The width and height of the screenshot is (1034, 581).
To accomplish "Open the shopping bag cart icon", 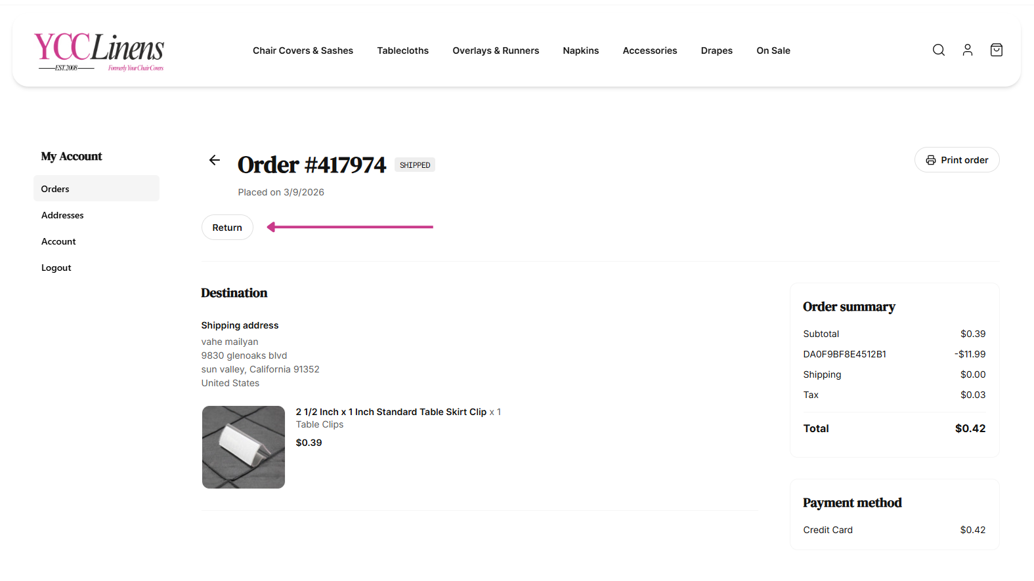I will tap(997, 50).
